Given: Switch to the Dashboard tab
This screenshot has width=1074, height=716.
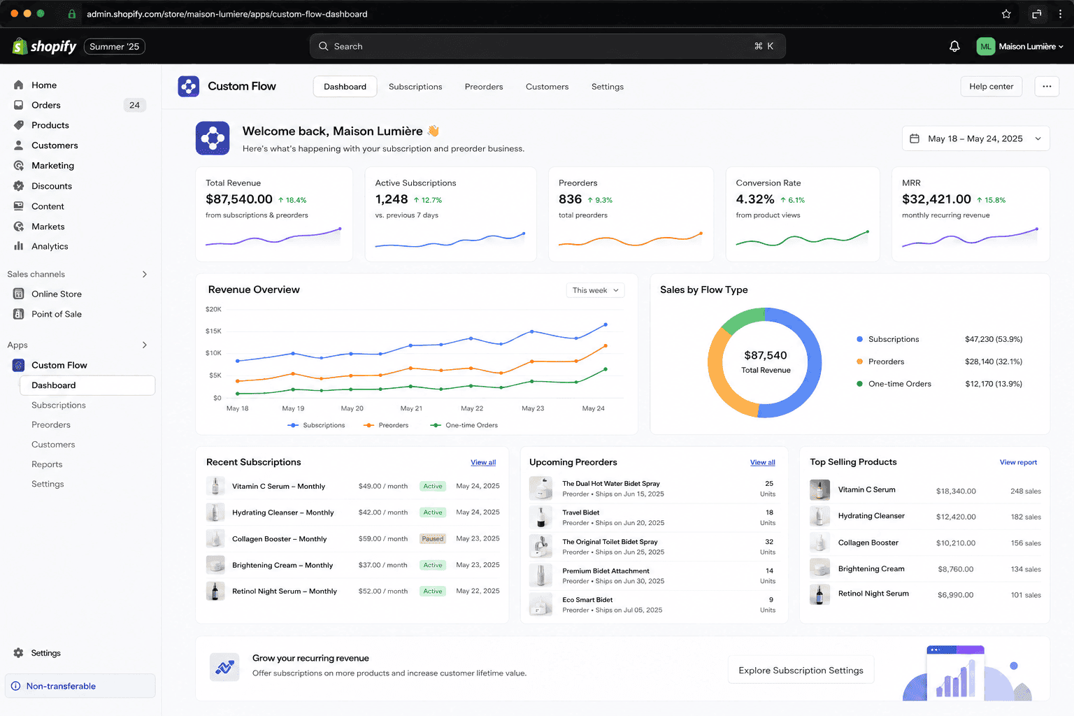Looking at the screenshot, I should coord(345,87).
